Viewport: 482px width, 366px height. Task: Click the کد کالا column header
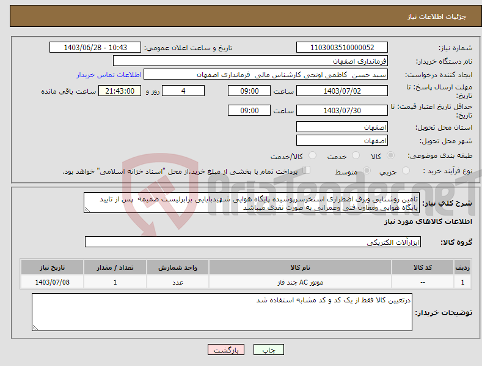point(423,267)
